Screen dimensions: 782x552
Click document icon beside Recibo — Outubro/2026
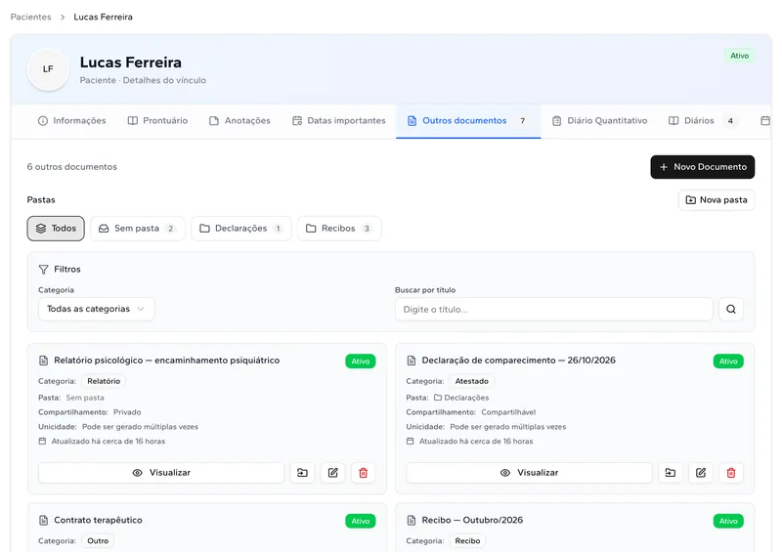click(412, 521)
